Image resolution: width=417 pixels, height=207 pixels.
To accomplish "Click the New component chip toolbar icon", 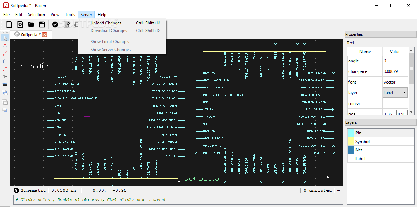I will click(x=20, y=24).
